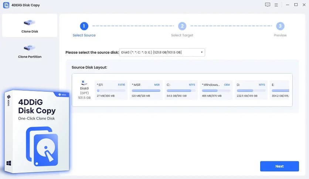Open the Clone Disk mode

30,26
